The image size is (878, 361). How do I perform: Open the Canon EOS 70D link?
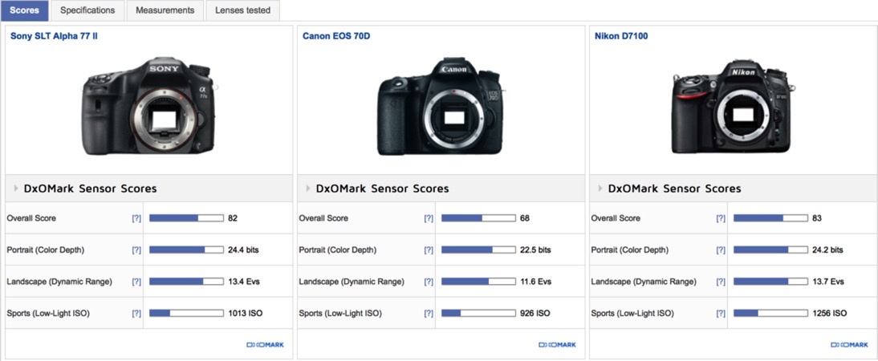[336, 36]
